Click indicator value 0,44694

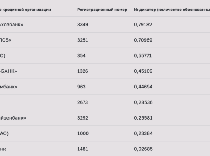point(143,87)
